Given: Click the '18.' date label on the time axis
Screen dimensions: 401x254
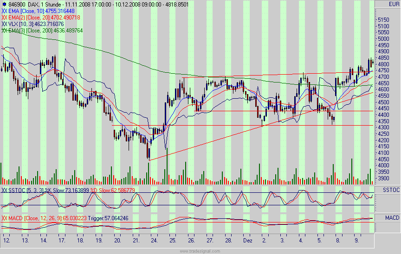Looking at the screenshot, I should [81, 241].
